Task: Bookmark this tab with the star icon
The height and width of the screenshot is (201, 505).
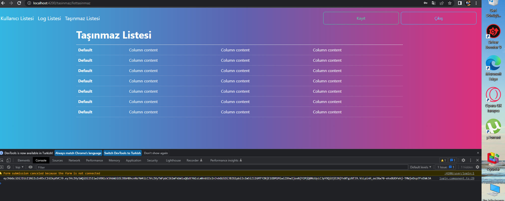Action: 450,3
